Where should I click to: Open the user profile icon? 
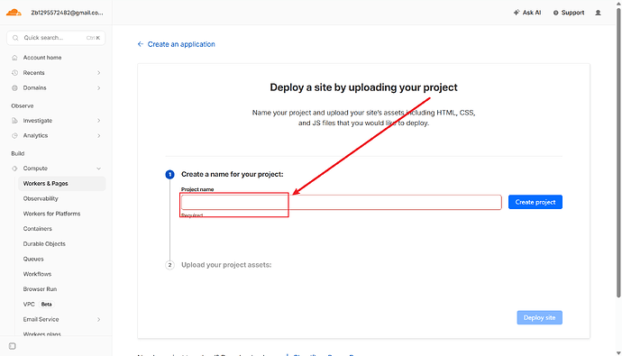[598, 13]
